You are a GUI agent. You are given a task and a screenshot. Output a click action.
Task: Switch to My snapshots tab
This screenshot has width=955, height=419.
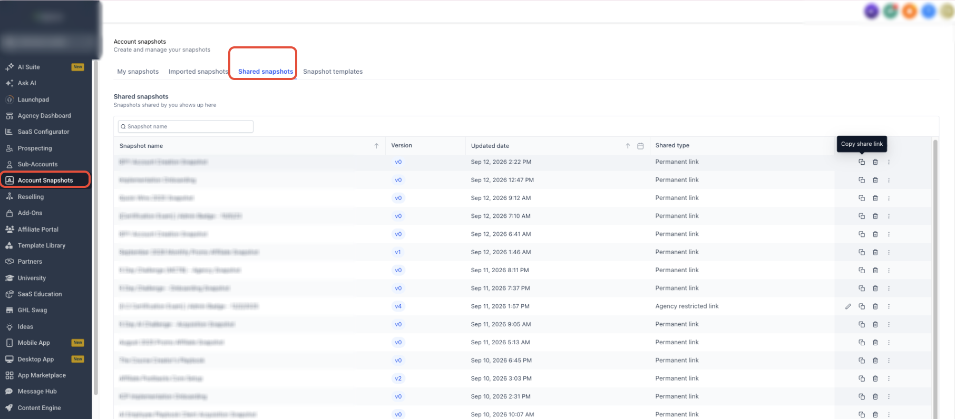tap(138, 72)
